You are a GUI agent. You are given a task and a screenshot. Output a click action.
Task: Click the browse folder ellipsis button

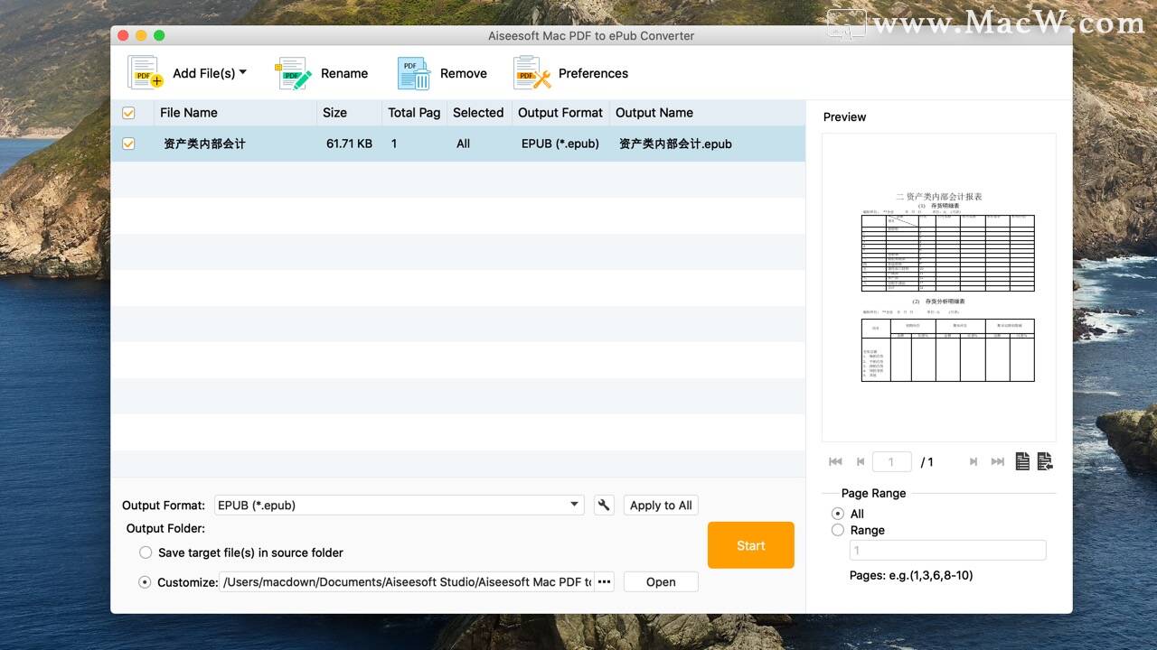coord(604,582)
